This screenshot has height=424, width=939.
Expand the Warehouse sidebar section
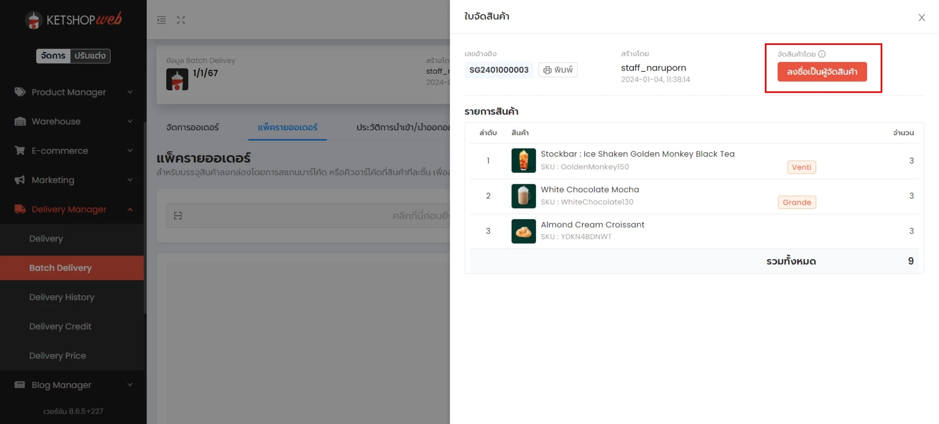point(73,121)
